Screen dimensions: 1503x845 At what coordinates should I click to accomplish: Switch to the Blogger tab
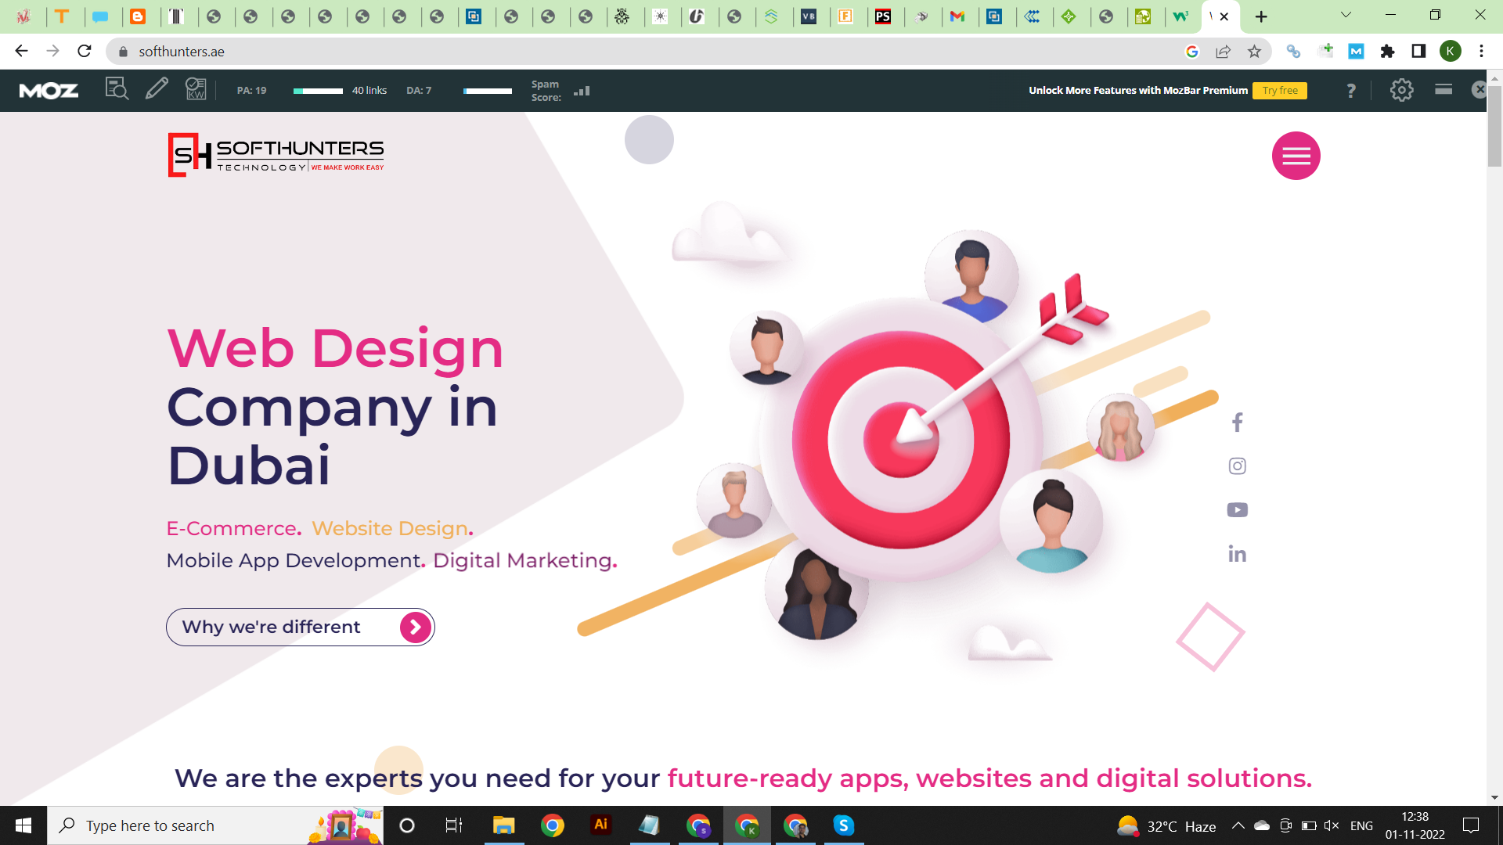(x=138, y=16)
